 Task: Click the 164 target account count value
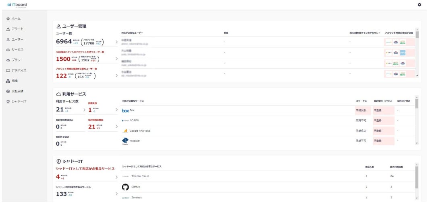[x=80, y=77]
